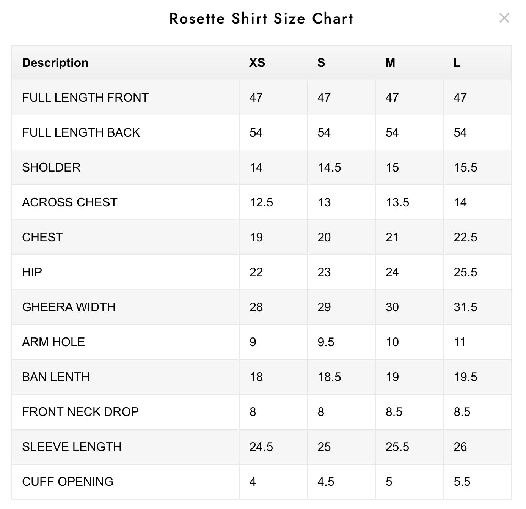
Task: Click the L size column header
Action: pyautogui.click(x=457, y=63)
